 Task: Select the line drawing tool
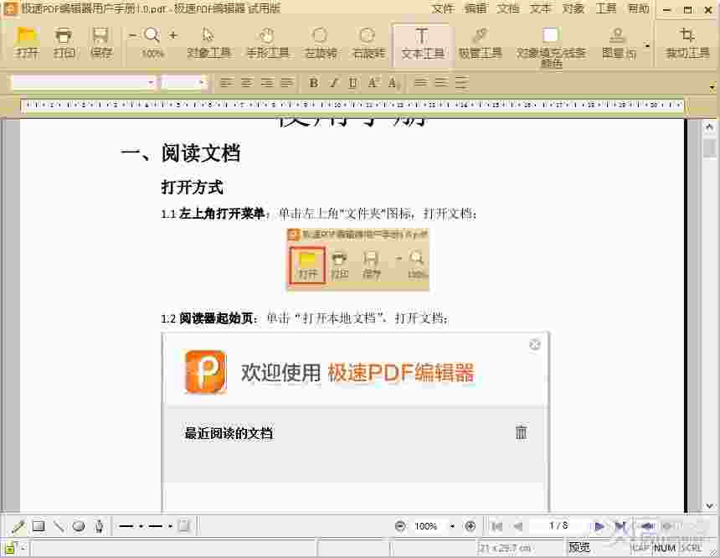59,526
